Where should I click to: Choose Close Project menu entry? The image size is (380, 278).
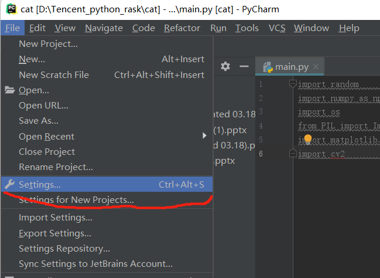pos(107,152)
